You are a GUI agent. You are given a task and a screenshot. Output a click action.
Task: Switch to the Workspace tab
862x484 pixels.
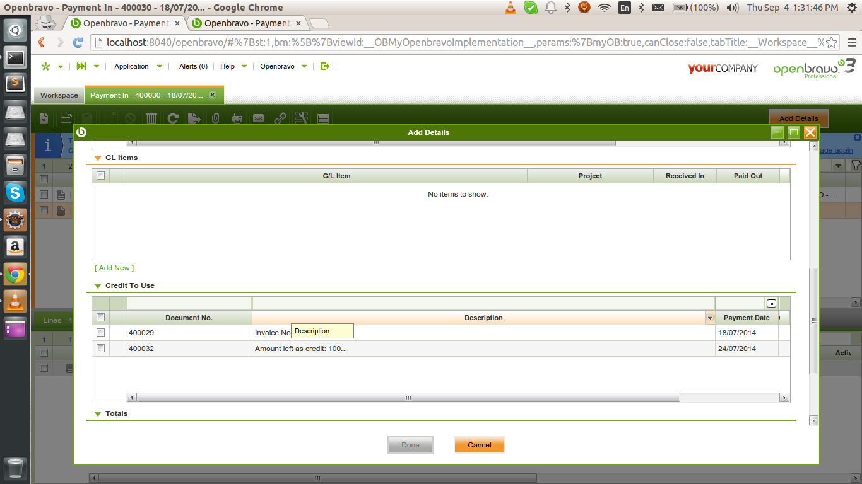[59, 95]
